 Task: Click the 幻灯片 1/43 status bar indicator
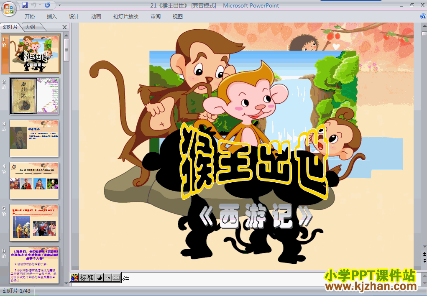17,291
